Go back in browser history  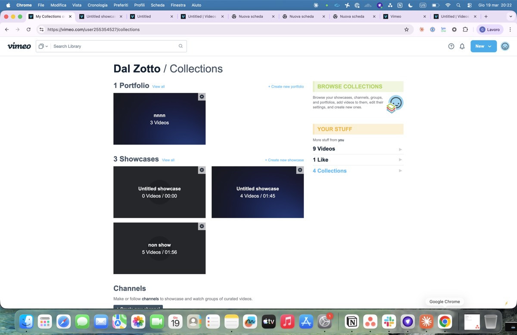(x=6, y=29)
